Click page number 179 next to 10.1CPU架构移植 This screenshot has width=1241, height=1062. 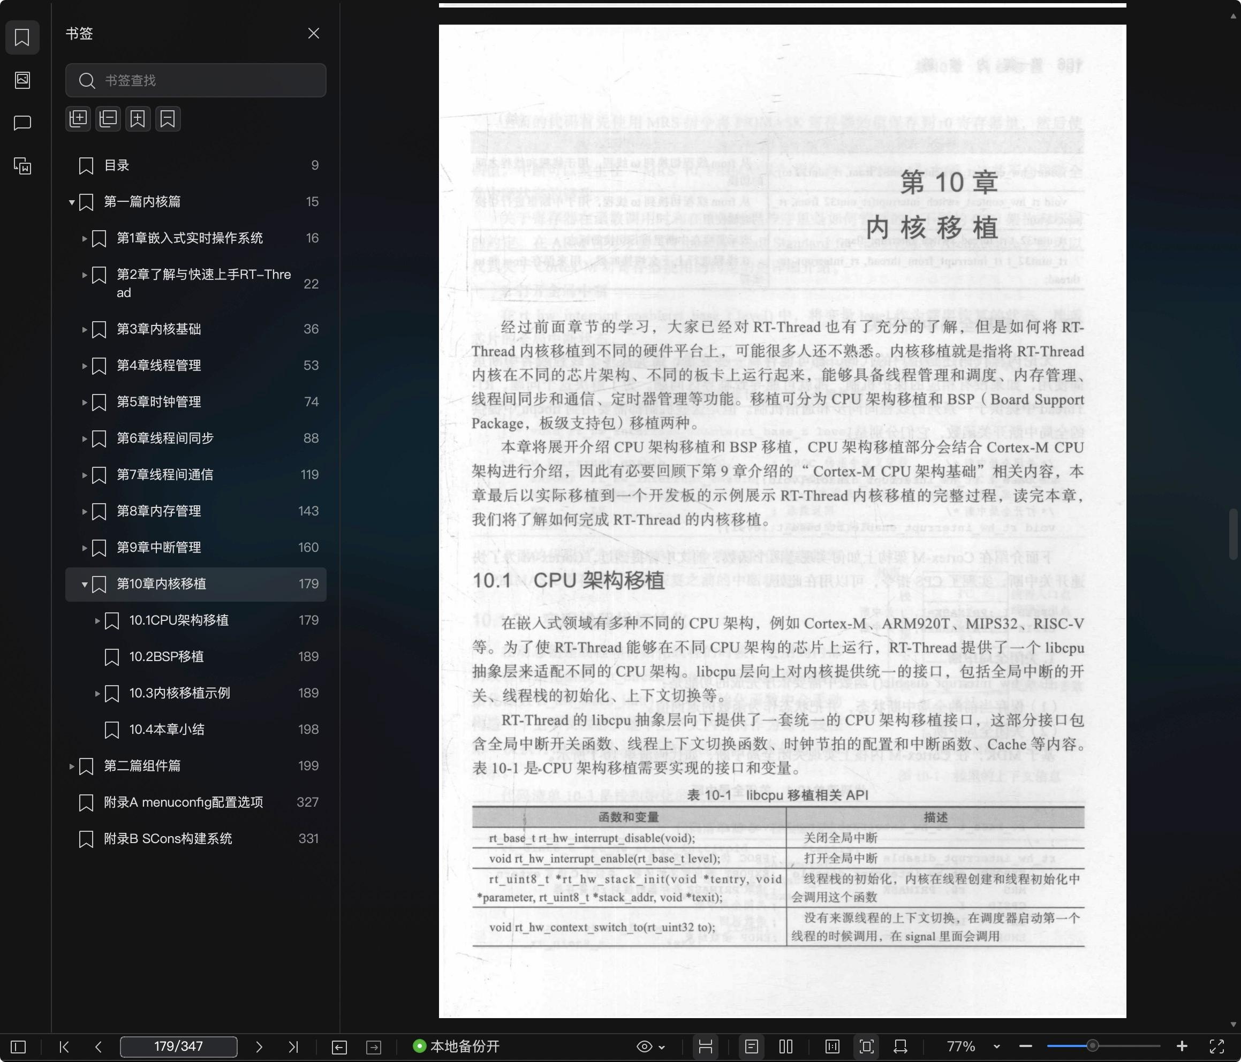(308, 620)
